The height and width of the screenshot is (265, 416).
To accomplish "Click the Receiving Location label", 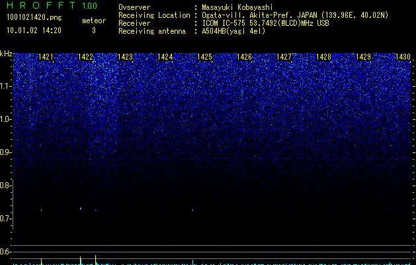I will pos(154,15).
